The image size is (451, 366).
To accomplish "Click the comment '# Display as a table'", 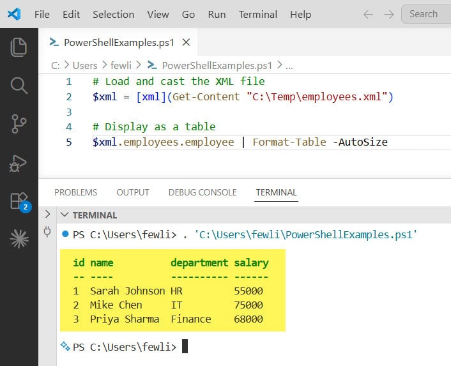I will 154,127.
